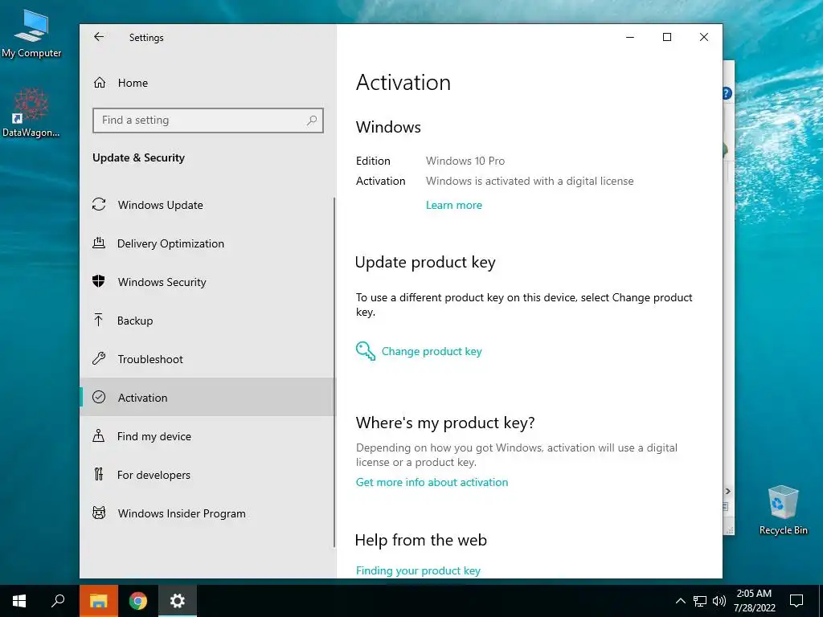The image size is (823, 617).
Task: Select Activation in the sidebar
Action: (x=207, y=397)
